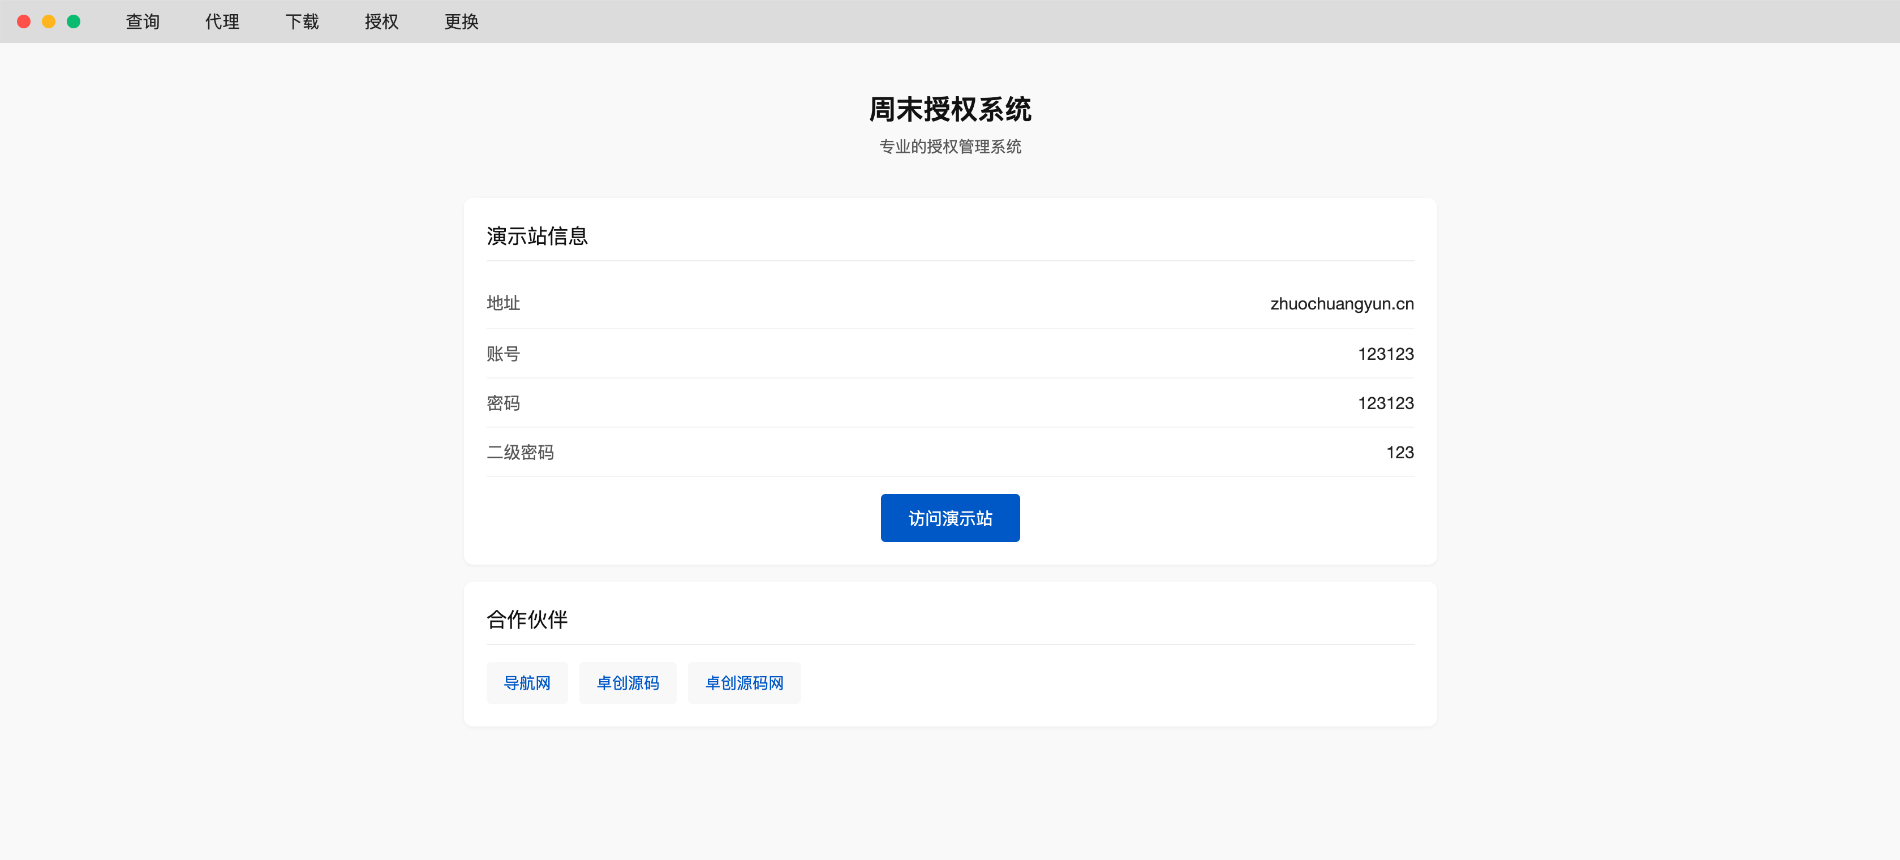Click the 地址 row label
Image resolution: width=1900 pixels, height=860 pixels.
point(504,303)
